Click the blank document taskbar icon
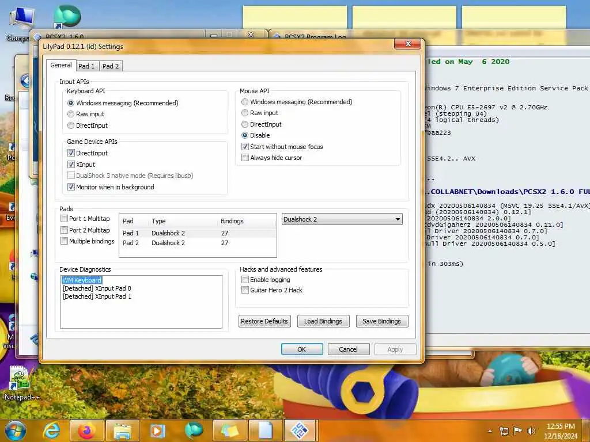 (x=265, y=430)
